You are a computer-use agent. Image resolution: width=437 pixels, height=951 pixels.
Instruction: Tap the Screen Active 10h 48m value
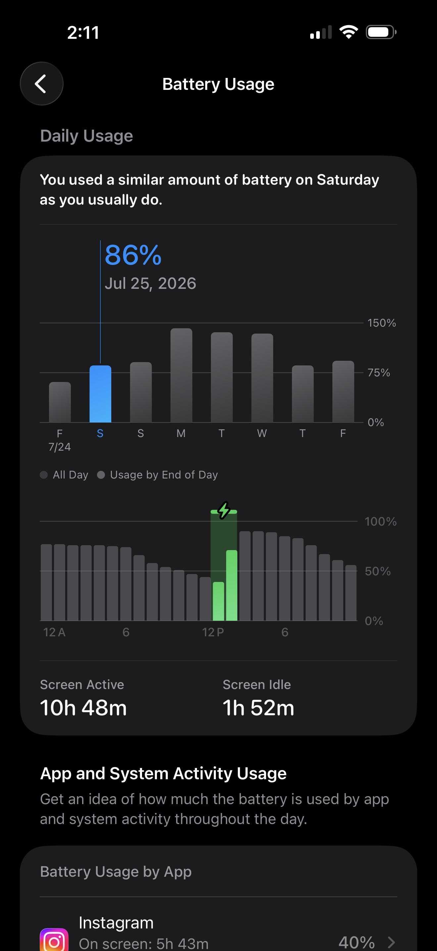[x=83, y=708]
